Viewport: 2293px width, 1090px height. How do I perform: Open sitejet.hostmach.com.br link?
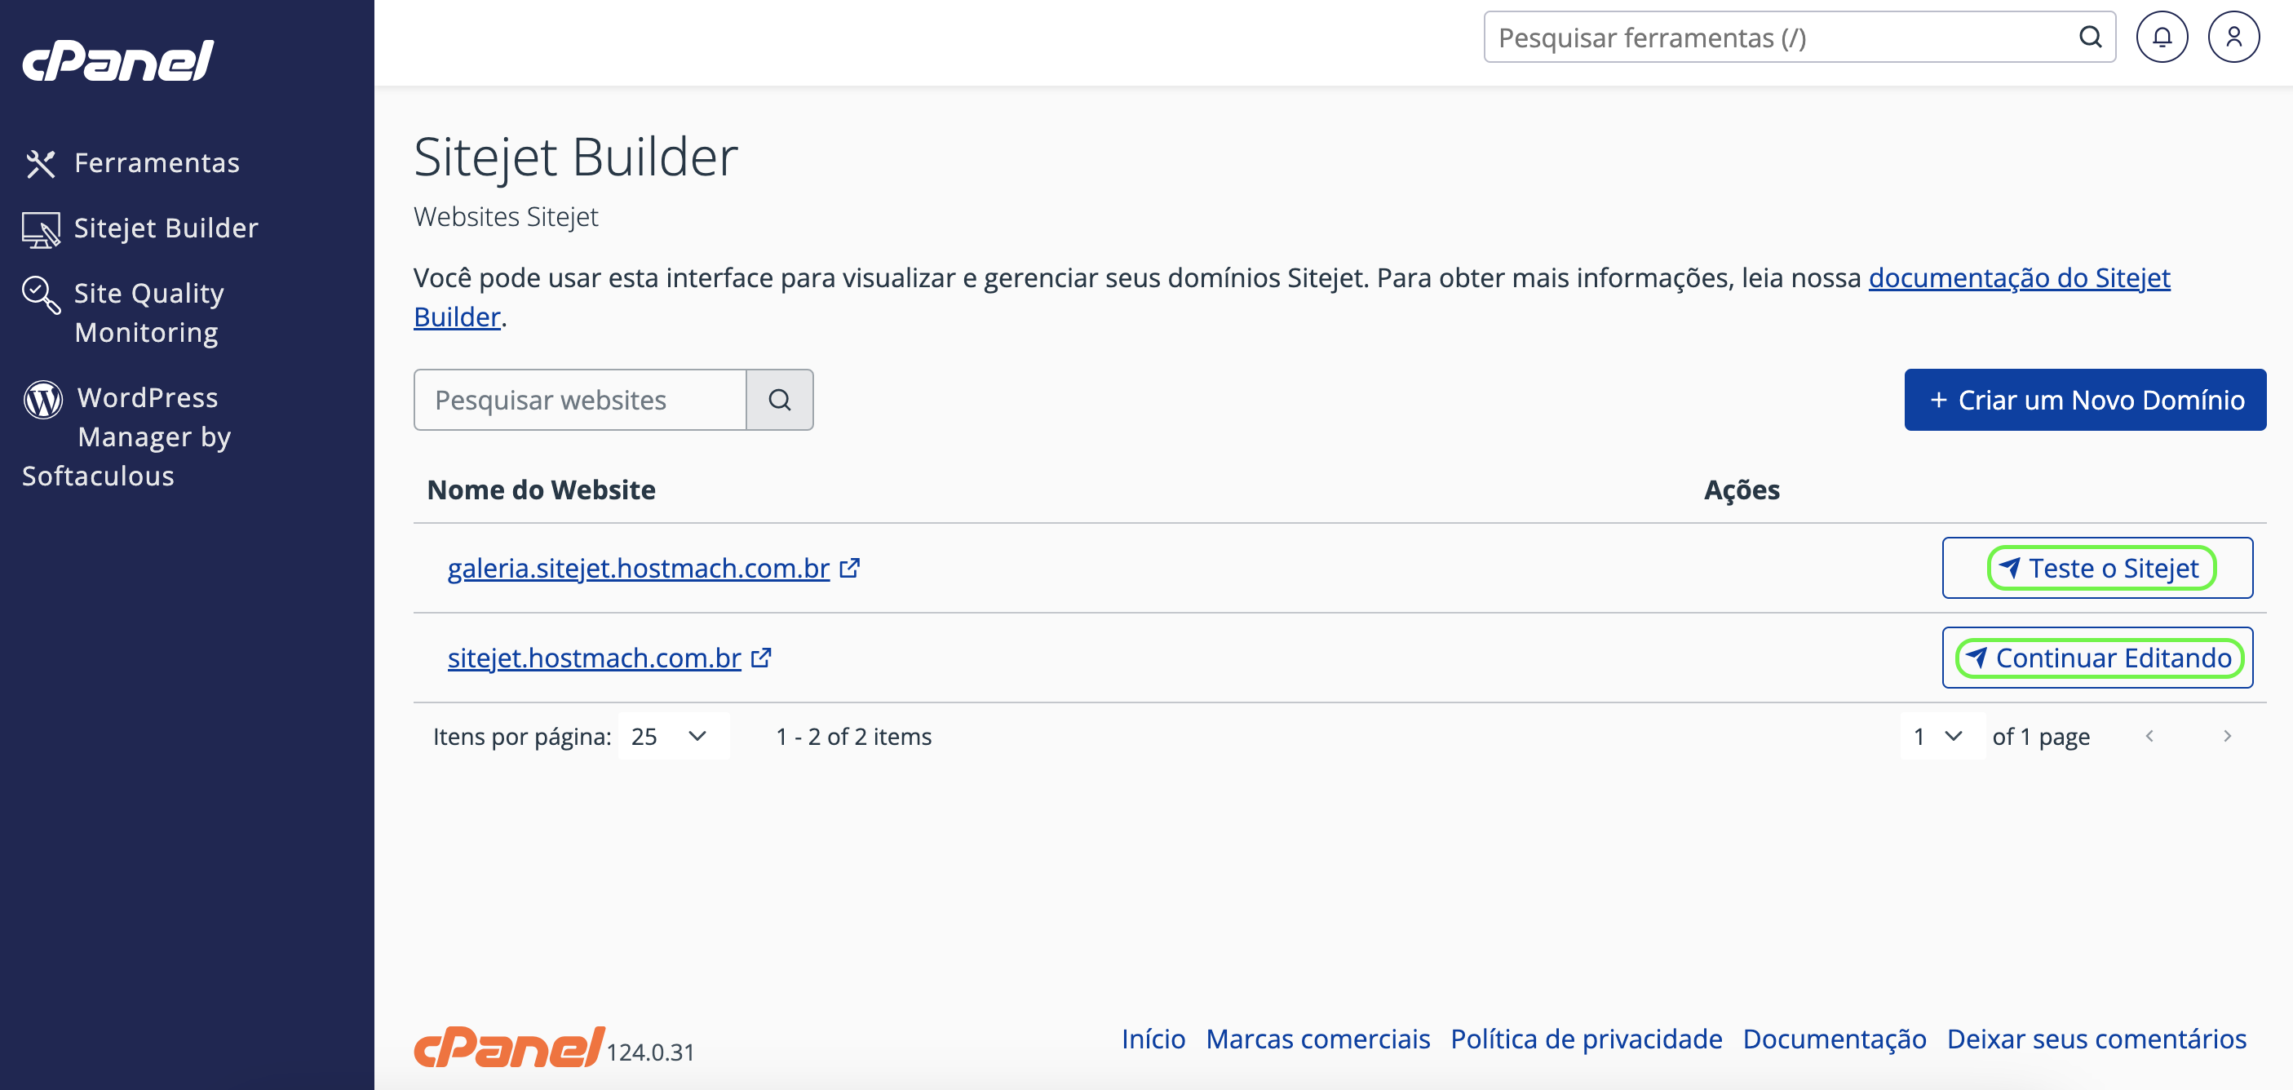tap(595, 658)
